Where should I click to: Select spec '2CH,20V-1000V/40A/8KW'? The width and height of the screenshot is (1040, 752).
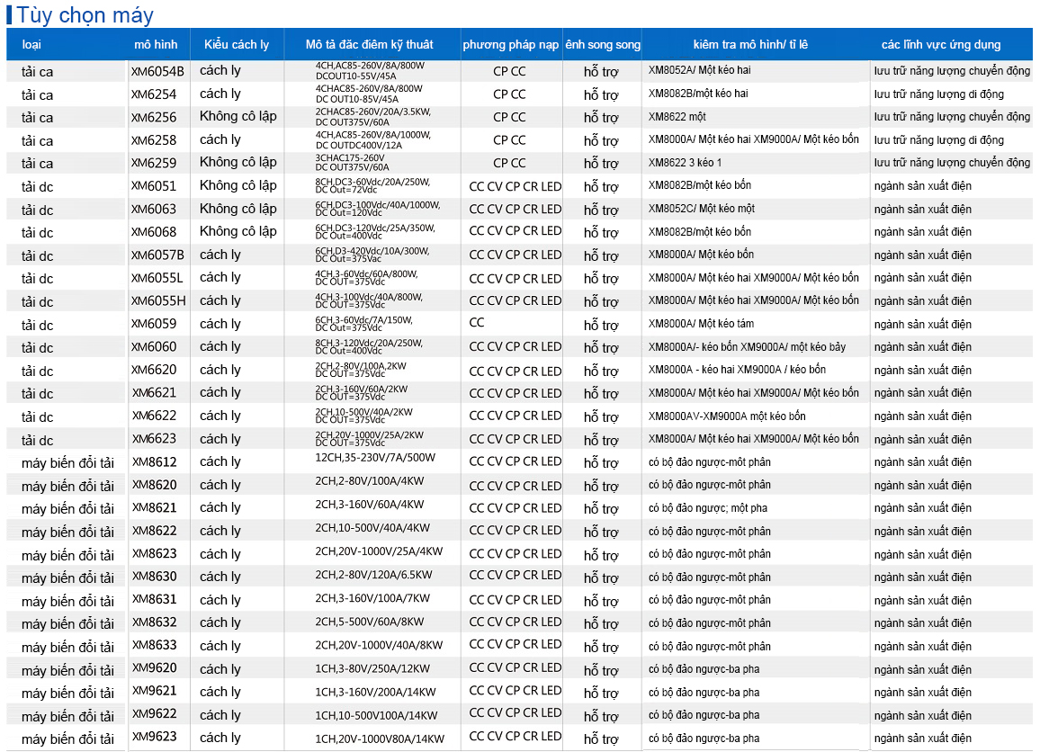[379, 645]
